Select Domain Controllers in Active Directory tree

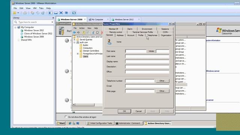(91, 51)
